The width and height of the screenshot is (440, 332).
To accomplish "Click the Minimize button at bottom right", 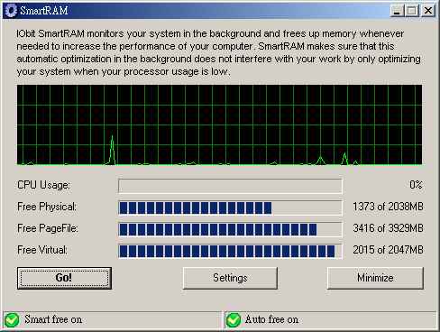I will click(375, 278).
